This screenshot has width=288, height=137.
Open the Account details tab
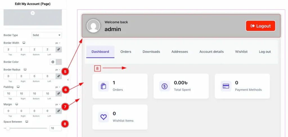(211, 52)
